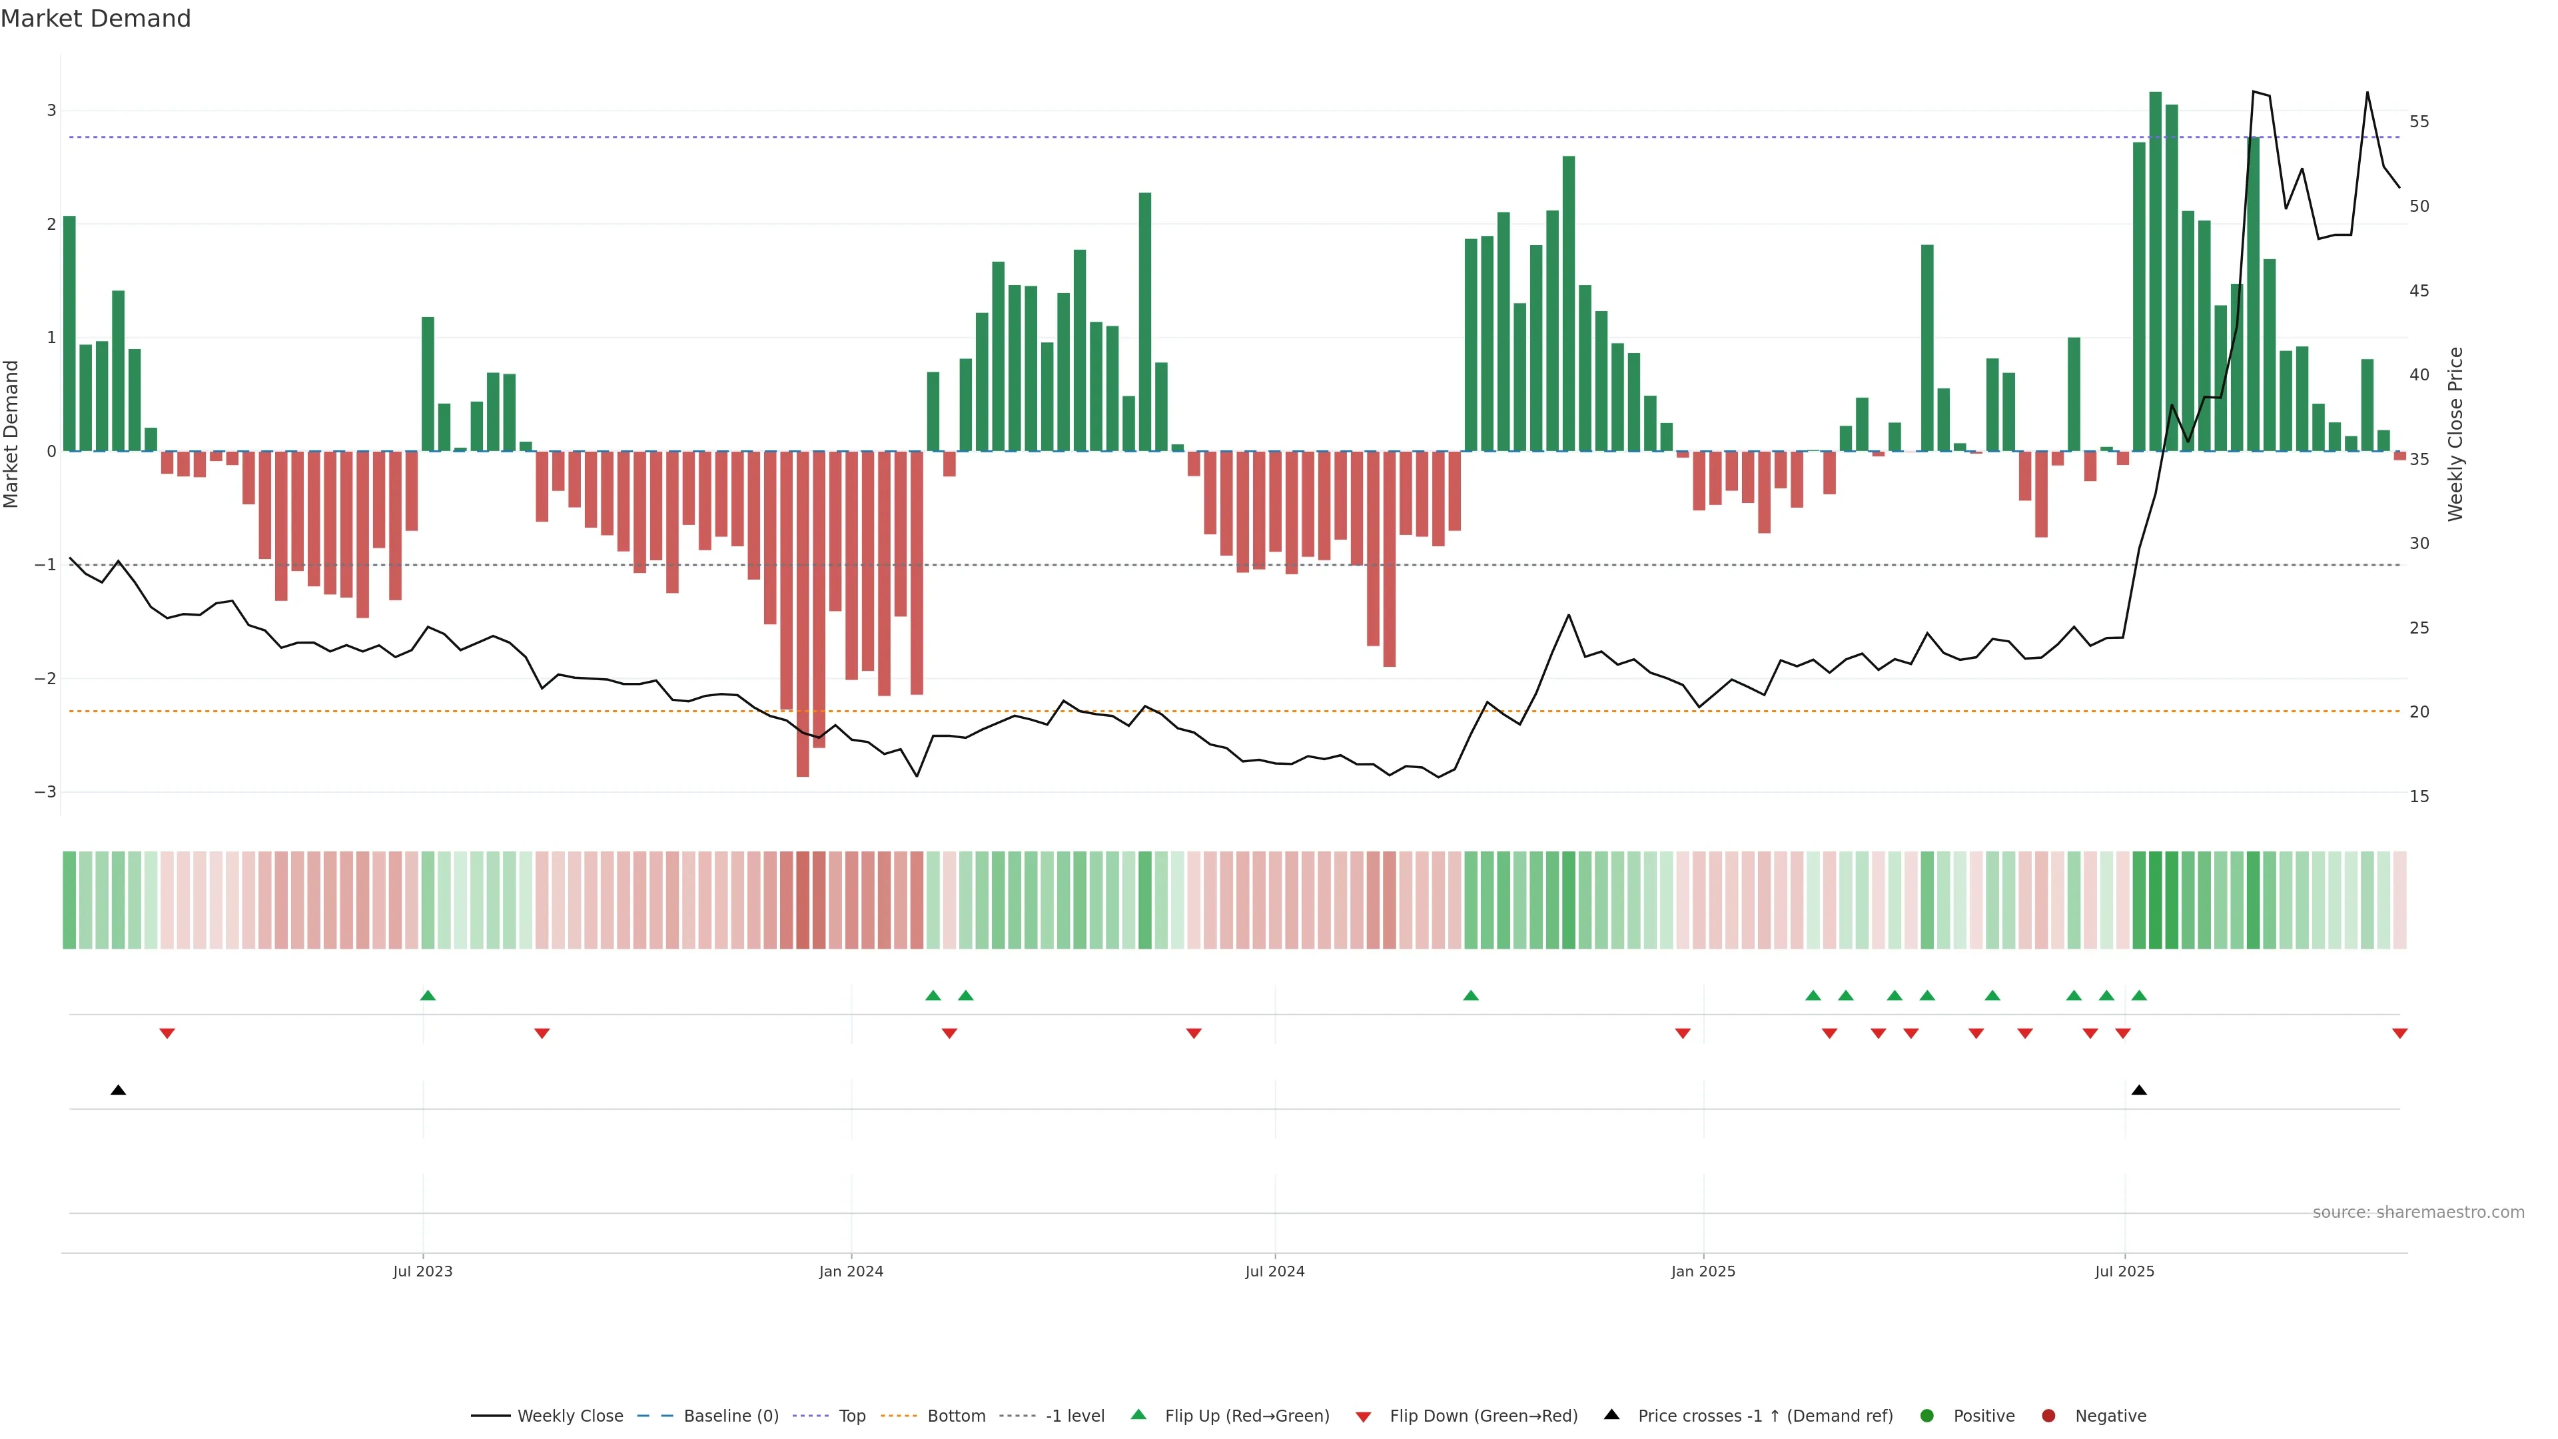
Task: Click black price-cross marker near Jul 2025
Action: coord(2139,1091)
